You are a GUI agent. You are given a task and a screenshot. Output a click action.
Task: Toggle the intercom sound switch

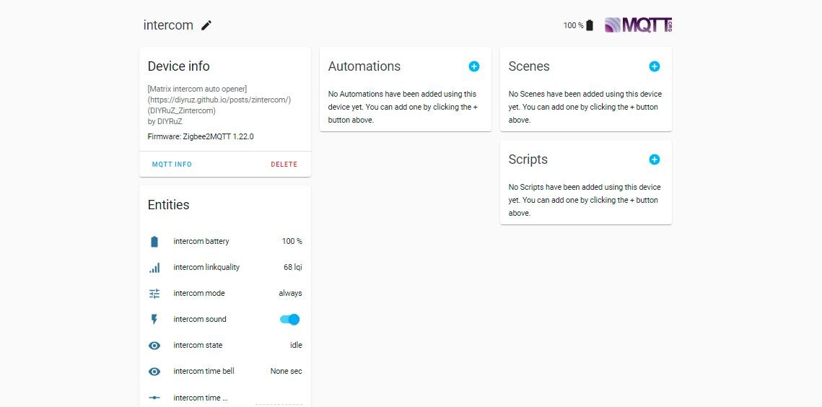click(x=289, y=320)
